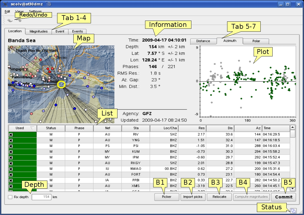The height and width of the screenshot is (215, 304).
Task: Uncheck the Used box for station RIV
Action: pyautogui.click(x=11, y=134)
